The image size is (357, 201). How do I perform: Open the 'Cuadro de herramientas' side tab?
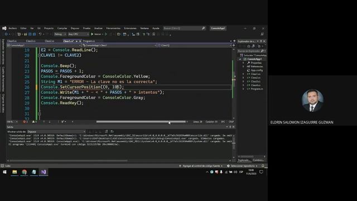point(3,79)
